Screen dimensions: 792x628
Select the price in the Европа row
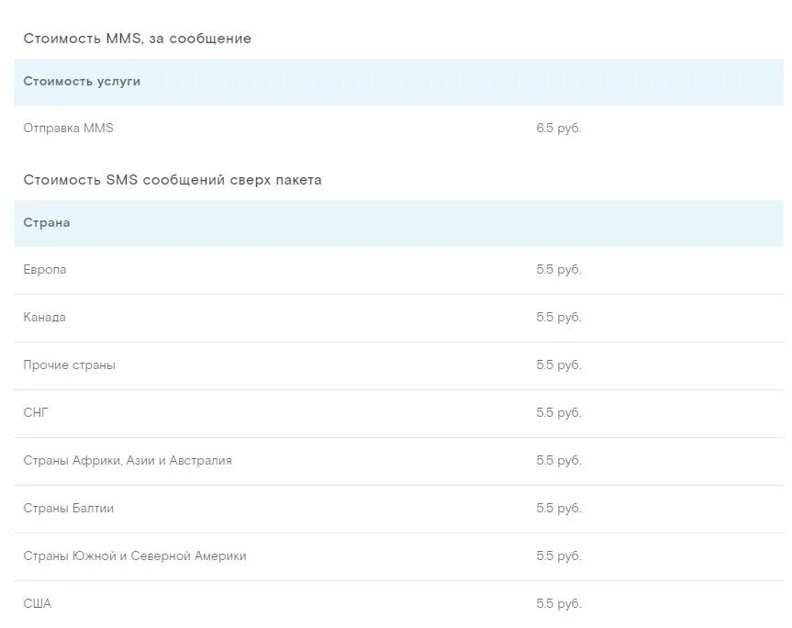559,270
